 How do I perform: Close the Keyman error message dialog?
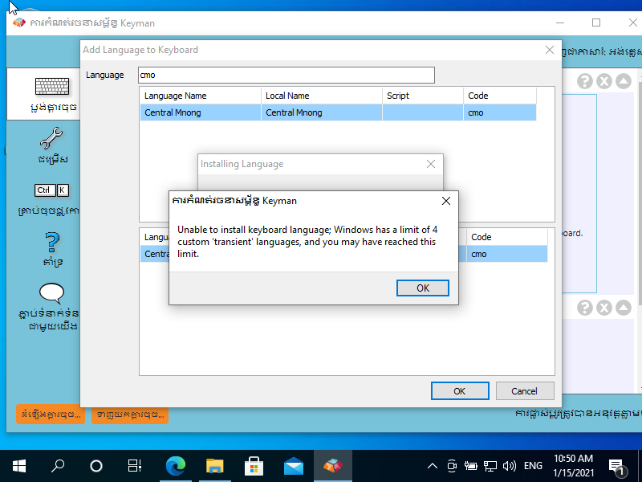(x=446, y=201)
